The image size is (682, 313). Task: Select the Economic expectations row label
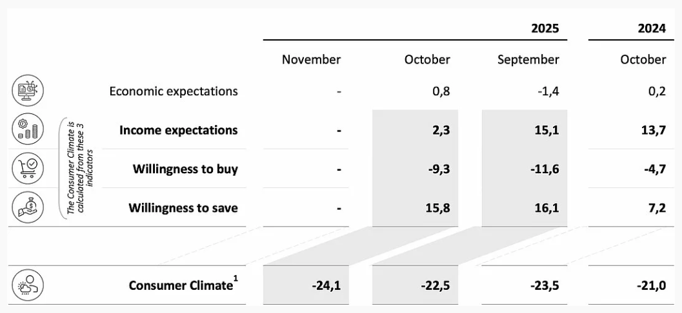coord(174,91)
